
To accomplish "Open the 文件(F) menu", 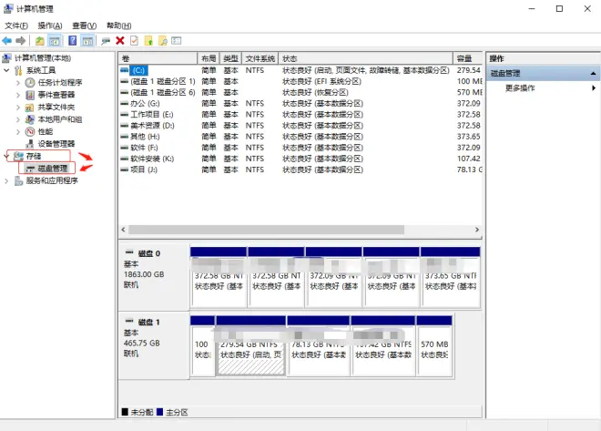I will 17,26.
